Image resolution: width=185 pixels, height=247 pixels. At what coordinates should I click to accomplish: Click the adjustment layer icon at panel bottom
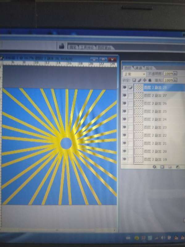coord(178,167)
